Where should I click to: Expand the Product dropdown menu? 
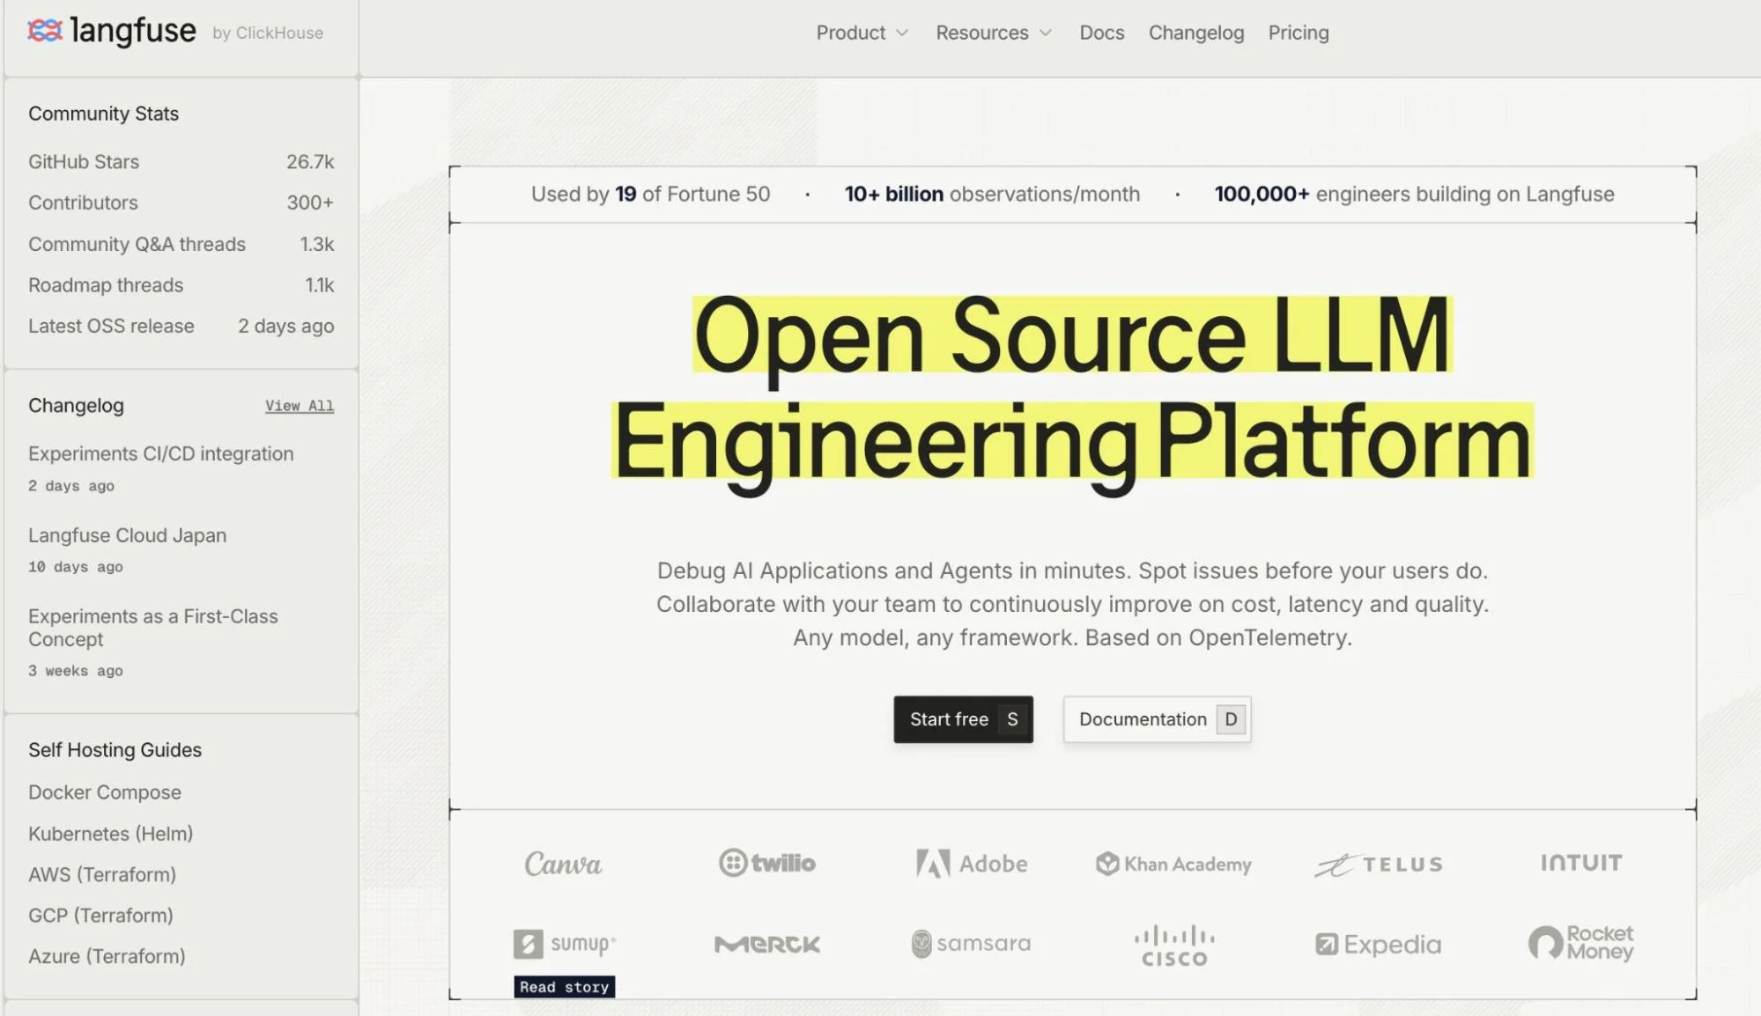point(862,33)
